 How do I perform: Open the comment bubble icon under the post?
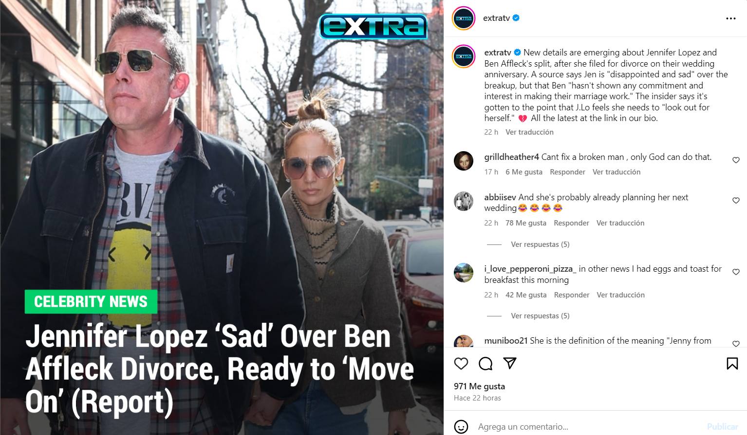[486, 364]
